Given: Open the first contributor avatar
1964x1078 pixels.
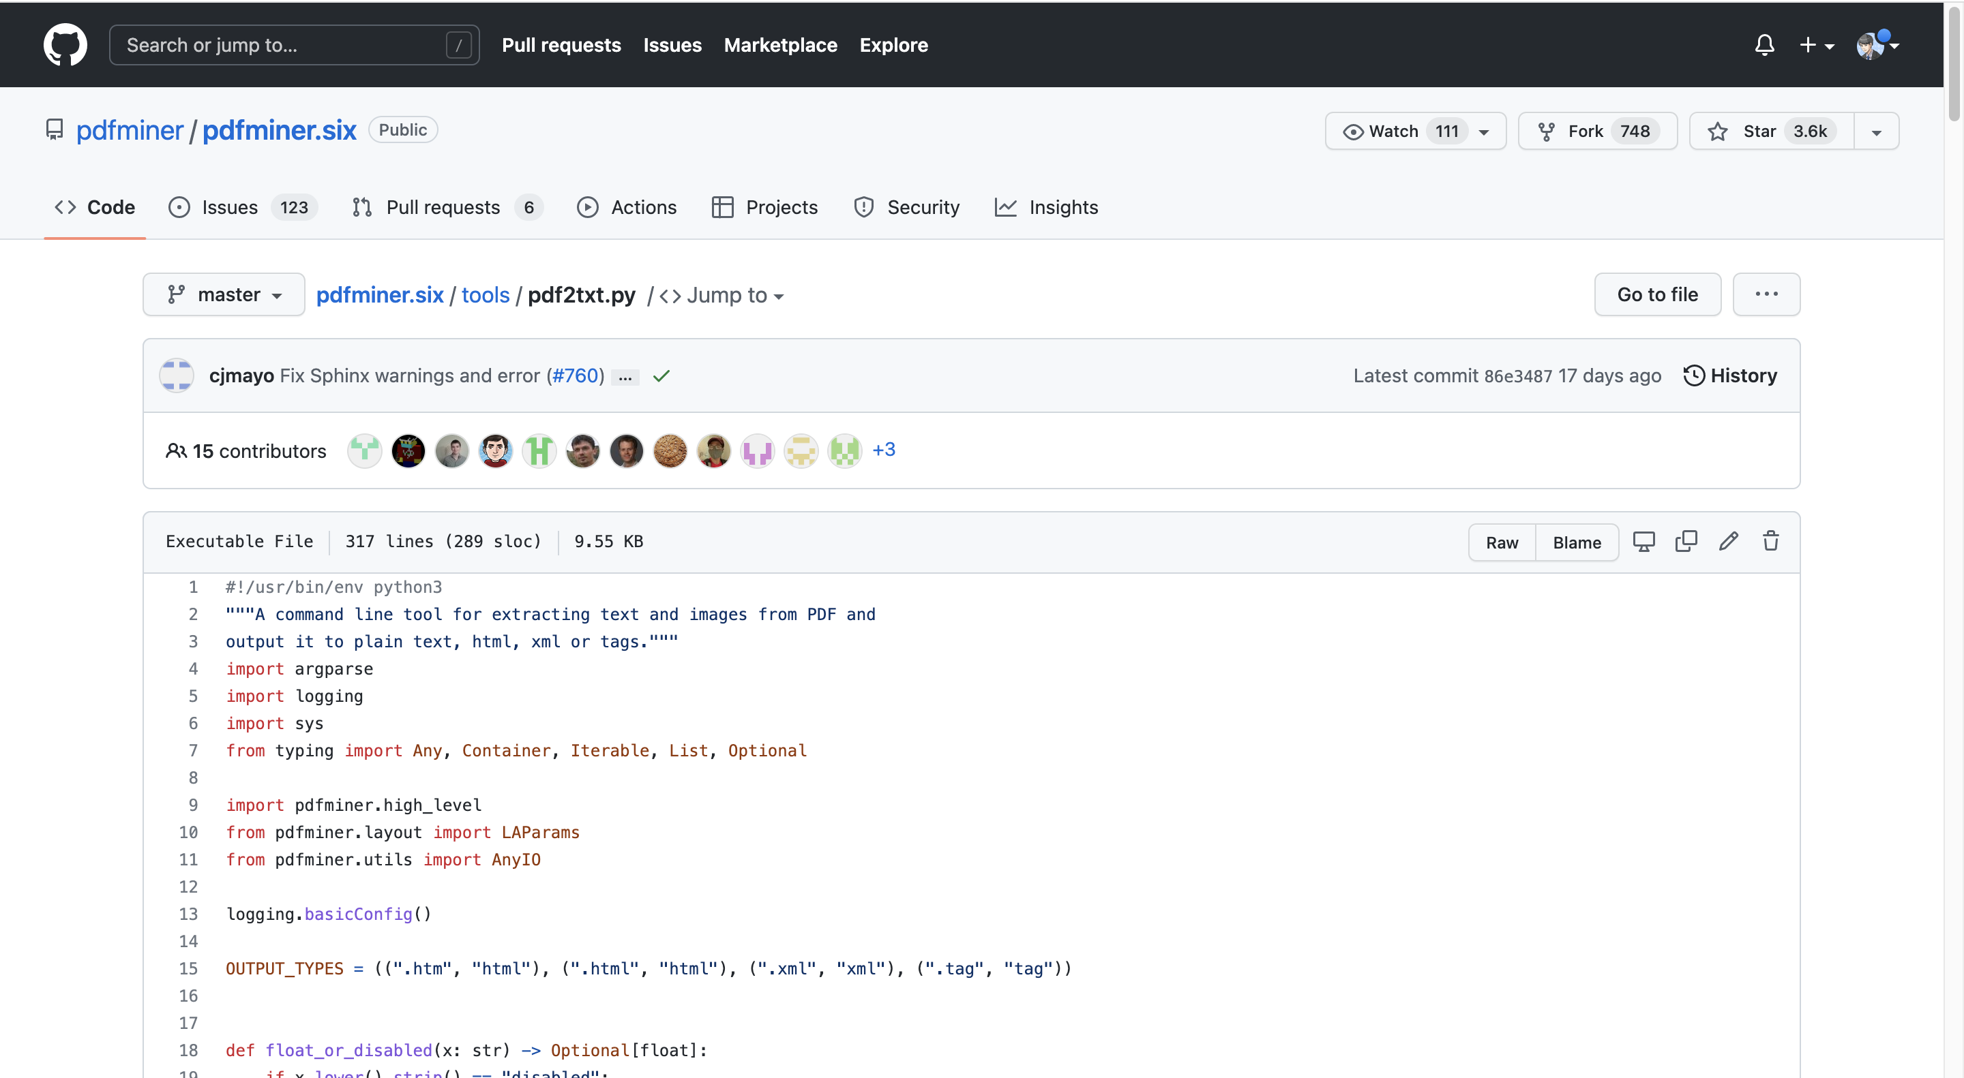Looking at the screenshot, I should pyautogui.click(x=364, y=451).
